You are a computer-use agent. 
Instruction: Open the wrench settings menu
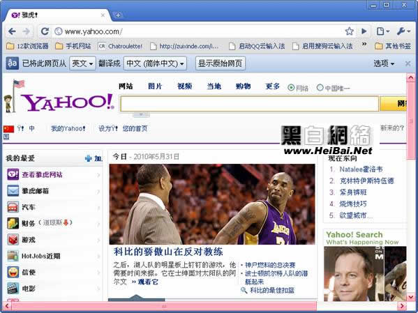[403, 31]
